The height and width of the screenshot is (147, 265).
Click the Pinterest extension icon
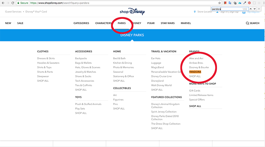[x=249, y=3]
